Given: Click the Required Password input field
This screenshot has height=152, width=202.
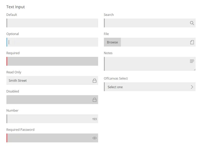Looking at the screenshot, I should point(48,138).
